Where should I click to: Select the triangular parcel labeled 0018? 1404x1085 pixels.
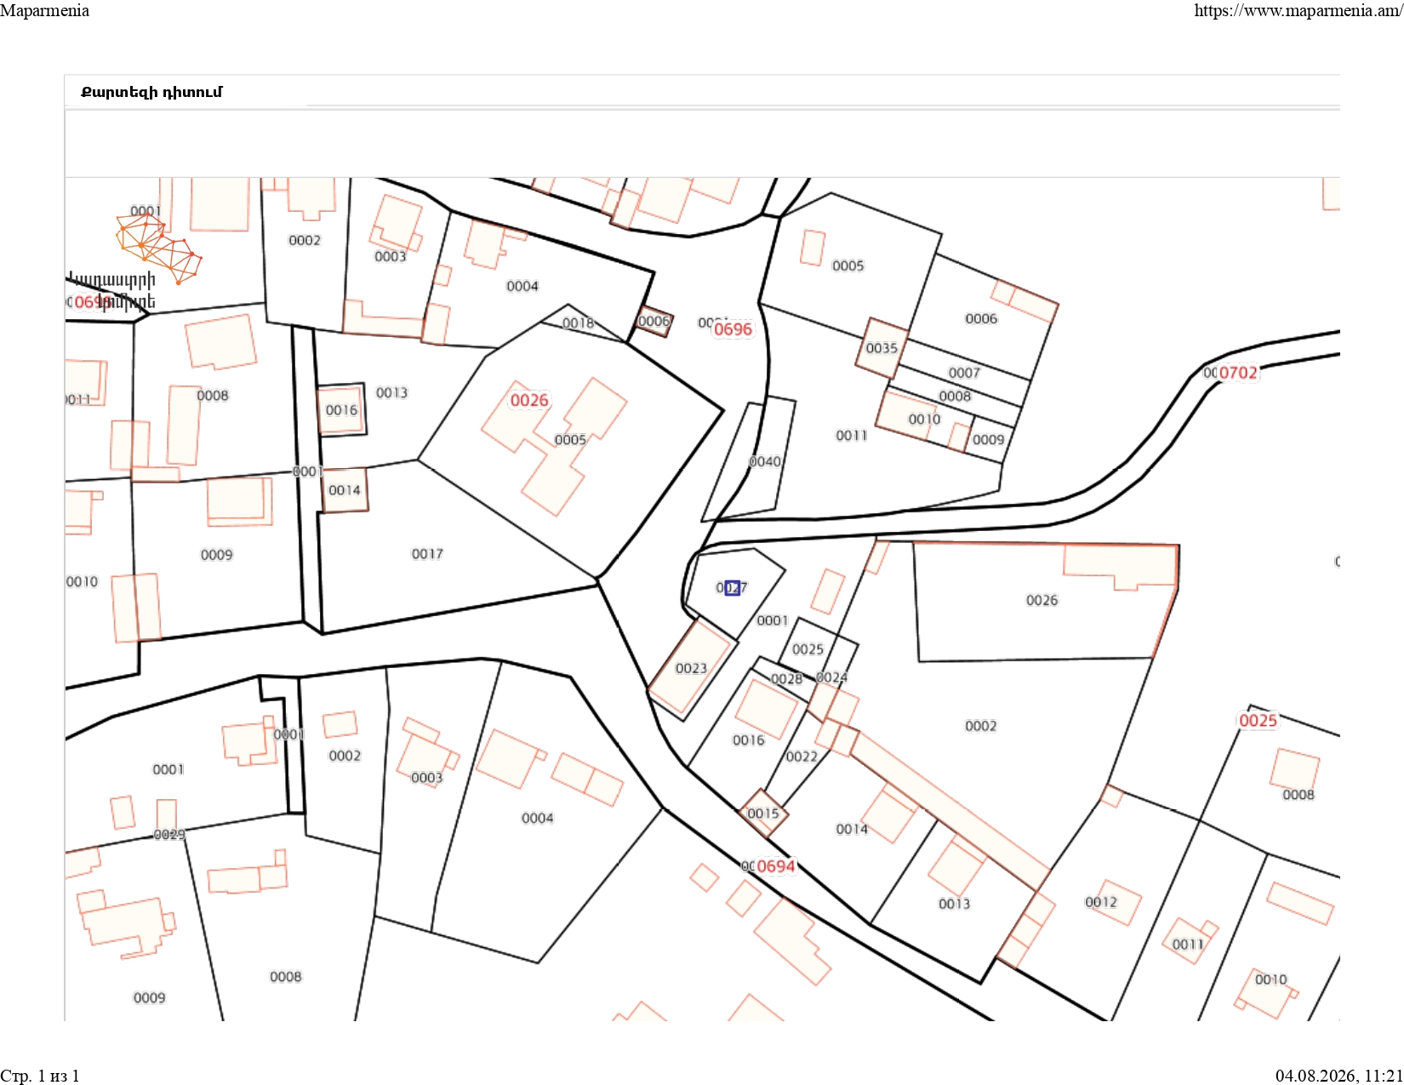tap(579, 323)
